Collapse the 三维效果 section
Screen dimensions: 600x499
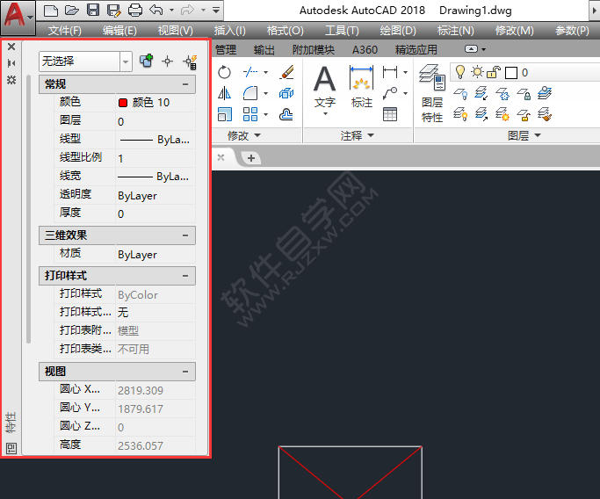tap(185, 235)
